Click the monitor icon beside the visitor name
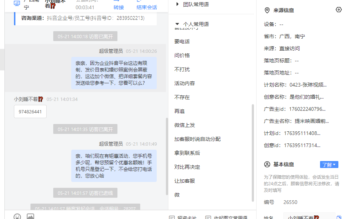 click(17, 3)
